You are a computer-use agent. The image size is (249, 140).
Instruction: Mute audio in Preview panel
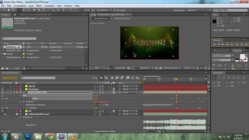(237, 44)
